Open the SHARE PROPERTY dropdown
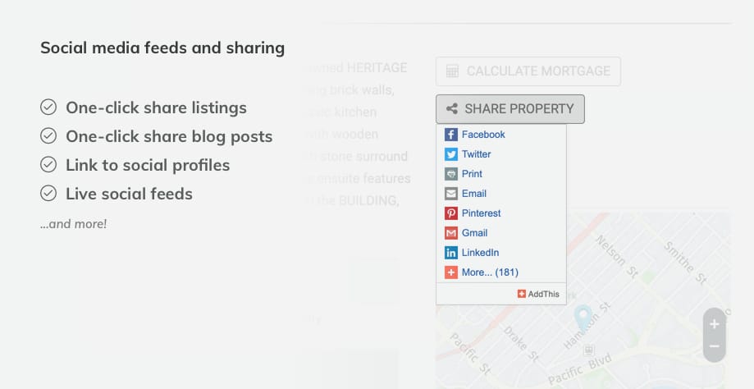 [x=510, y=109]
